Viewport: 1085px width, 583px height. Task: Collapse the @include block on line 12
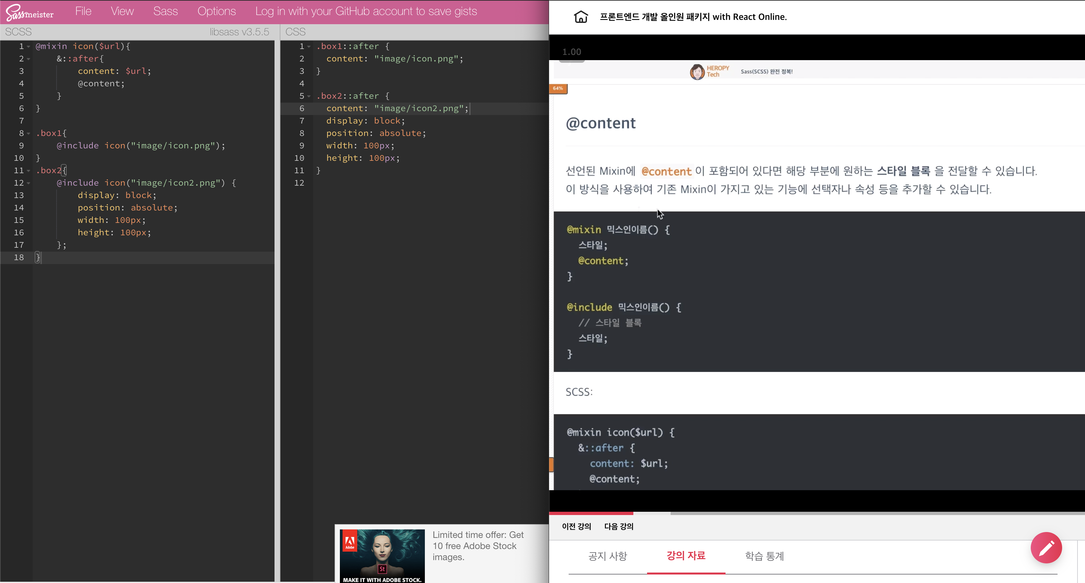tap(29, 183)
